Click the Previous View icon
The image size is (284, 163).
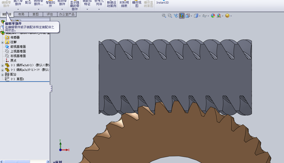(x=176, y=16)
